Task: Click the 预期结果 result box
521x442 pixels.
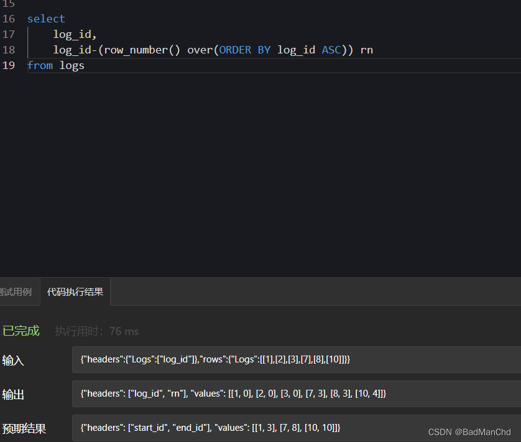Action: pyautogui.click(x=297, y=428)
